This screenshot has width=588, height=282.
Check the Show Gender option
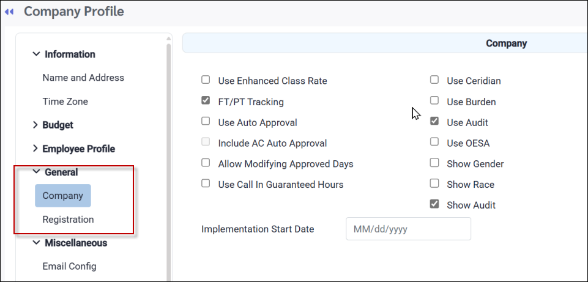(x=434, y=163)
